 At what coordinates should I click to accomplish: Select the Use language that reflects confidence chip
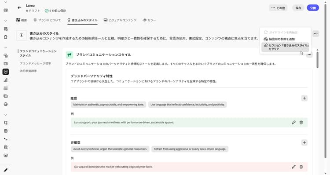tap(187, 105)
